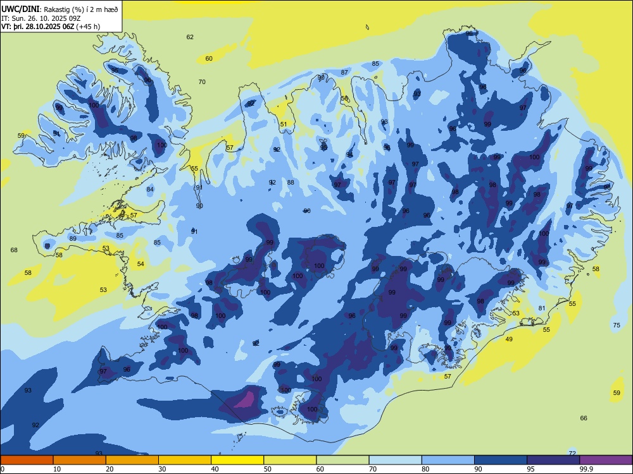This screenshot has height=474, width=633.
Task: Click the humidity value '72' above the legend
Action: click(572, 453)
